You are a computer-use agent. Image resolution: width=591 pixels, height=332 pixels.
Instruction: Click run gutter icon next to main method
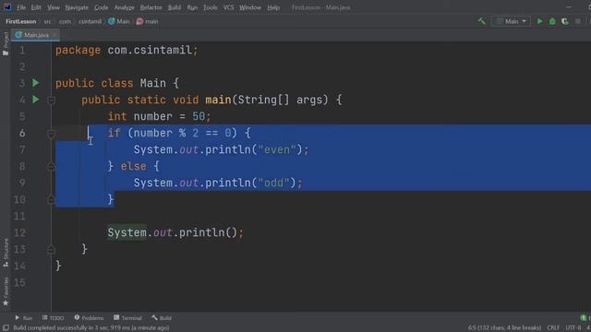click(35, 100)
